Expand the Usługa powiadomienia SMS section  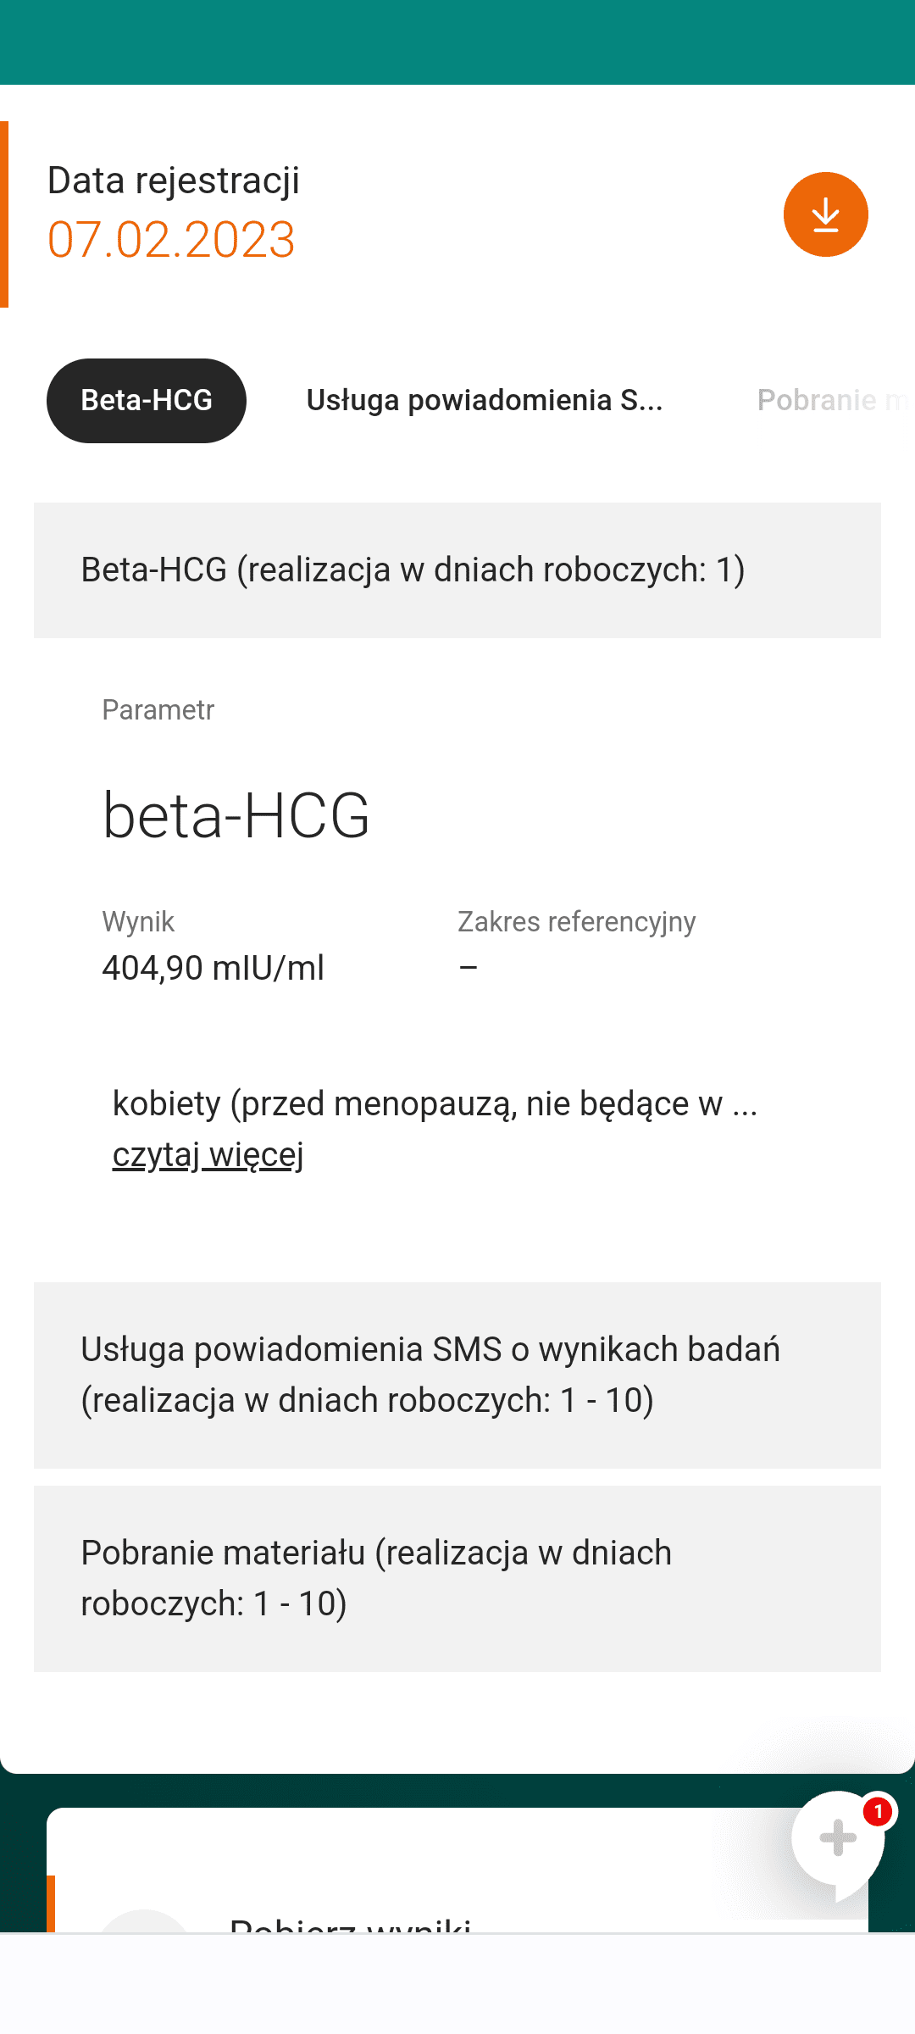457,1375
